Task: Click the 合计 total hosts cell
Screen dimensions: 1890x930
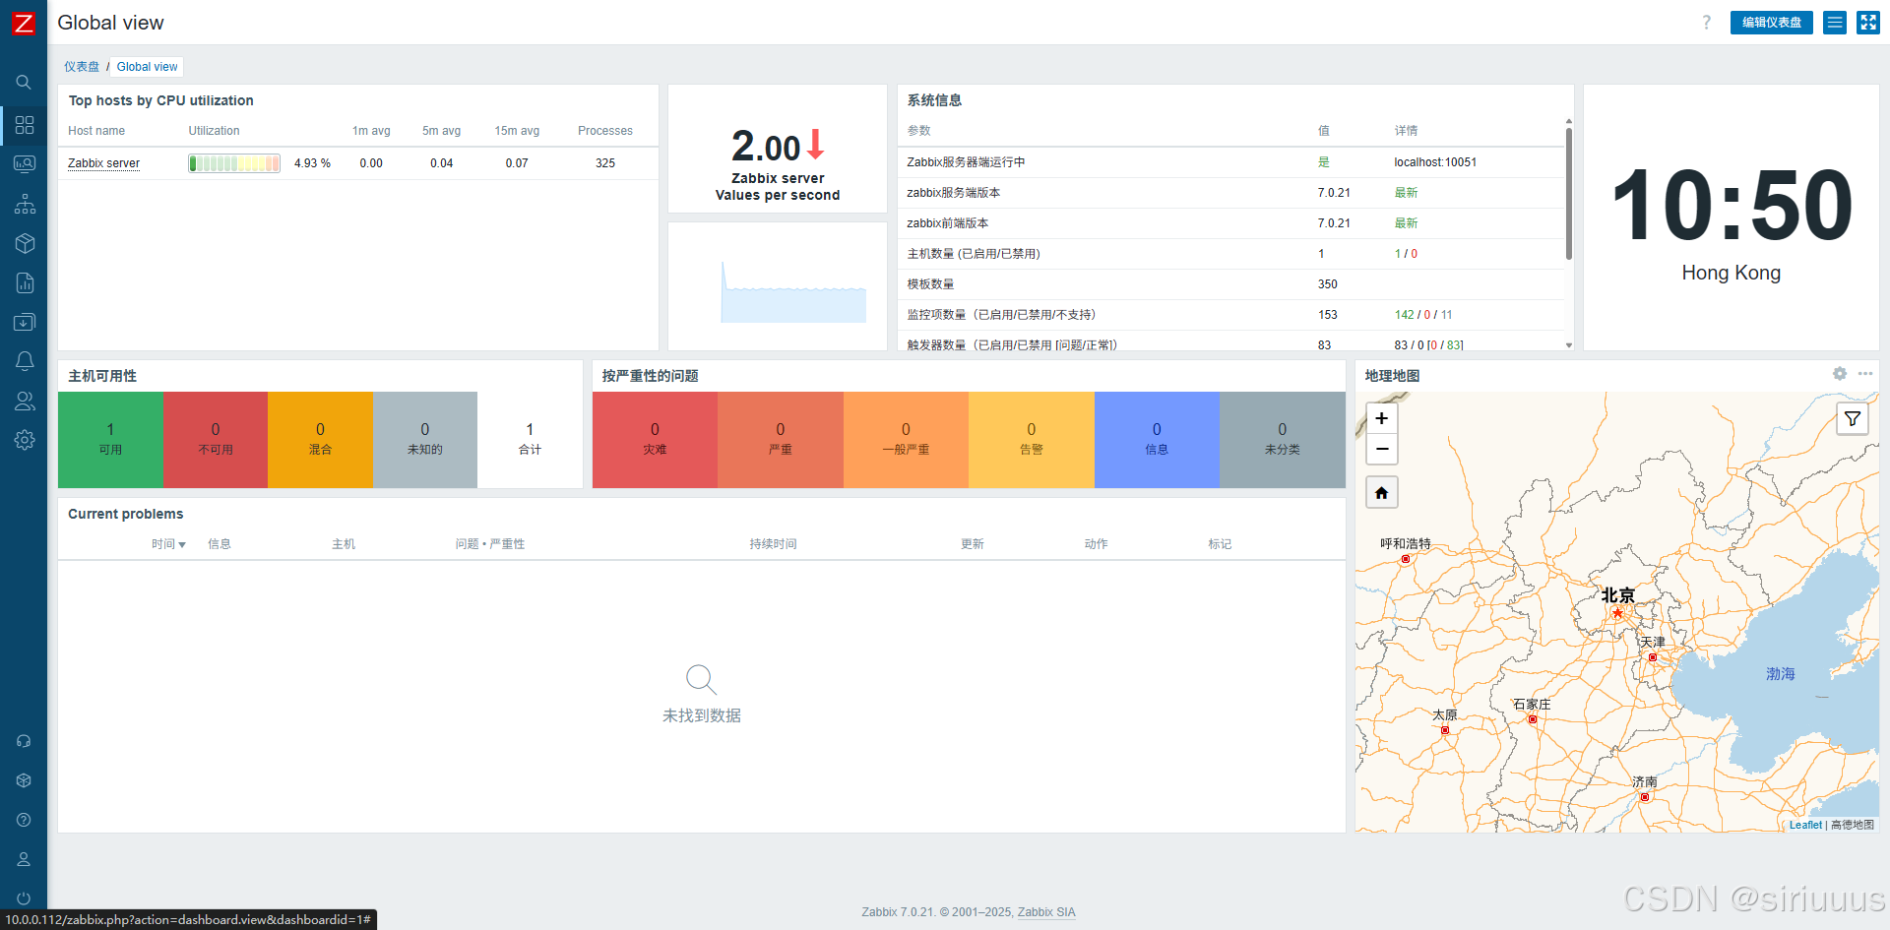Action: [530, 440]
